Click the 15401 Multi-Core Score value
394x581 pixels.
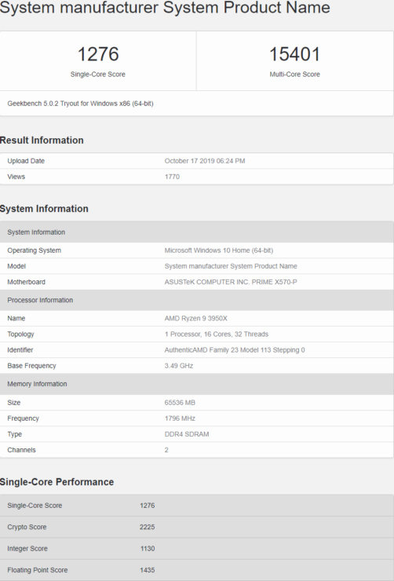coord(294,54)
